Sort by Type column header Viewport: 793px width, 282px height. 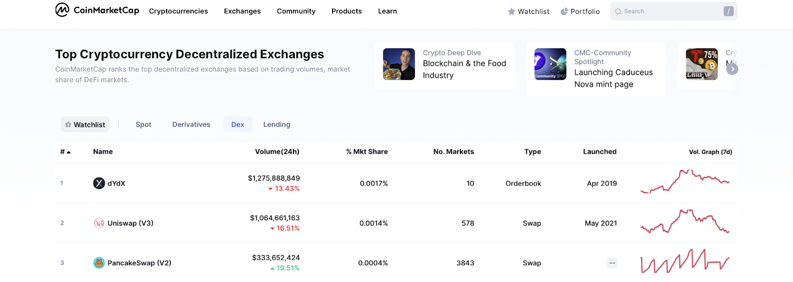533,152
